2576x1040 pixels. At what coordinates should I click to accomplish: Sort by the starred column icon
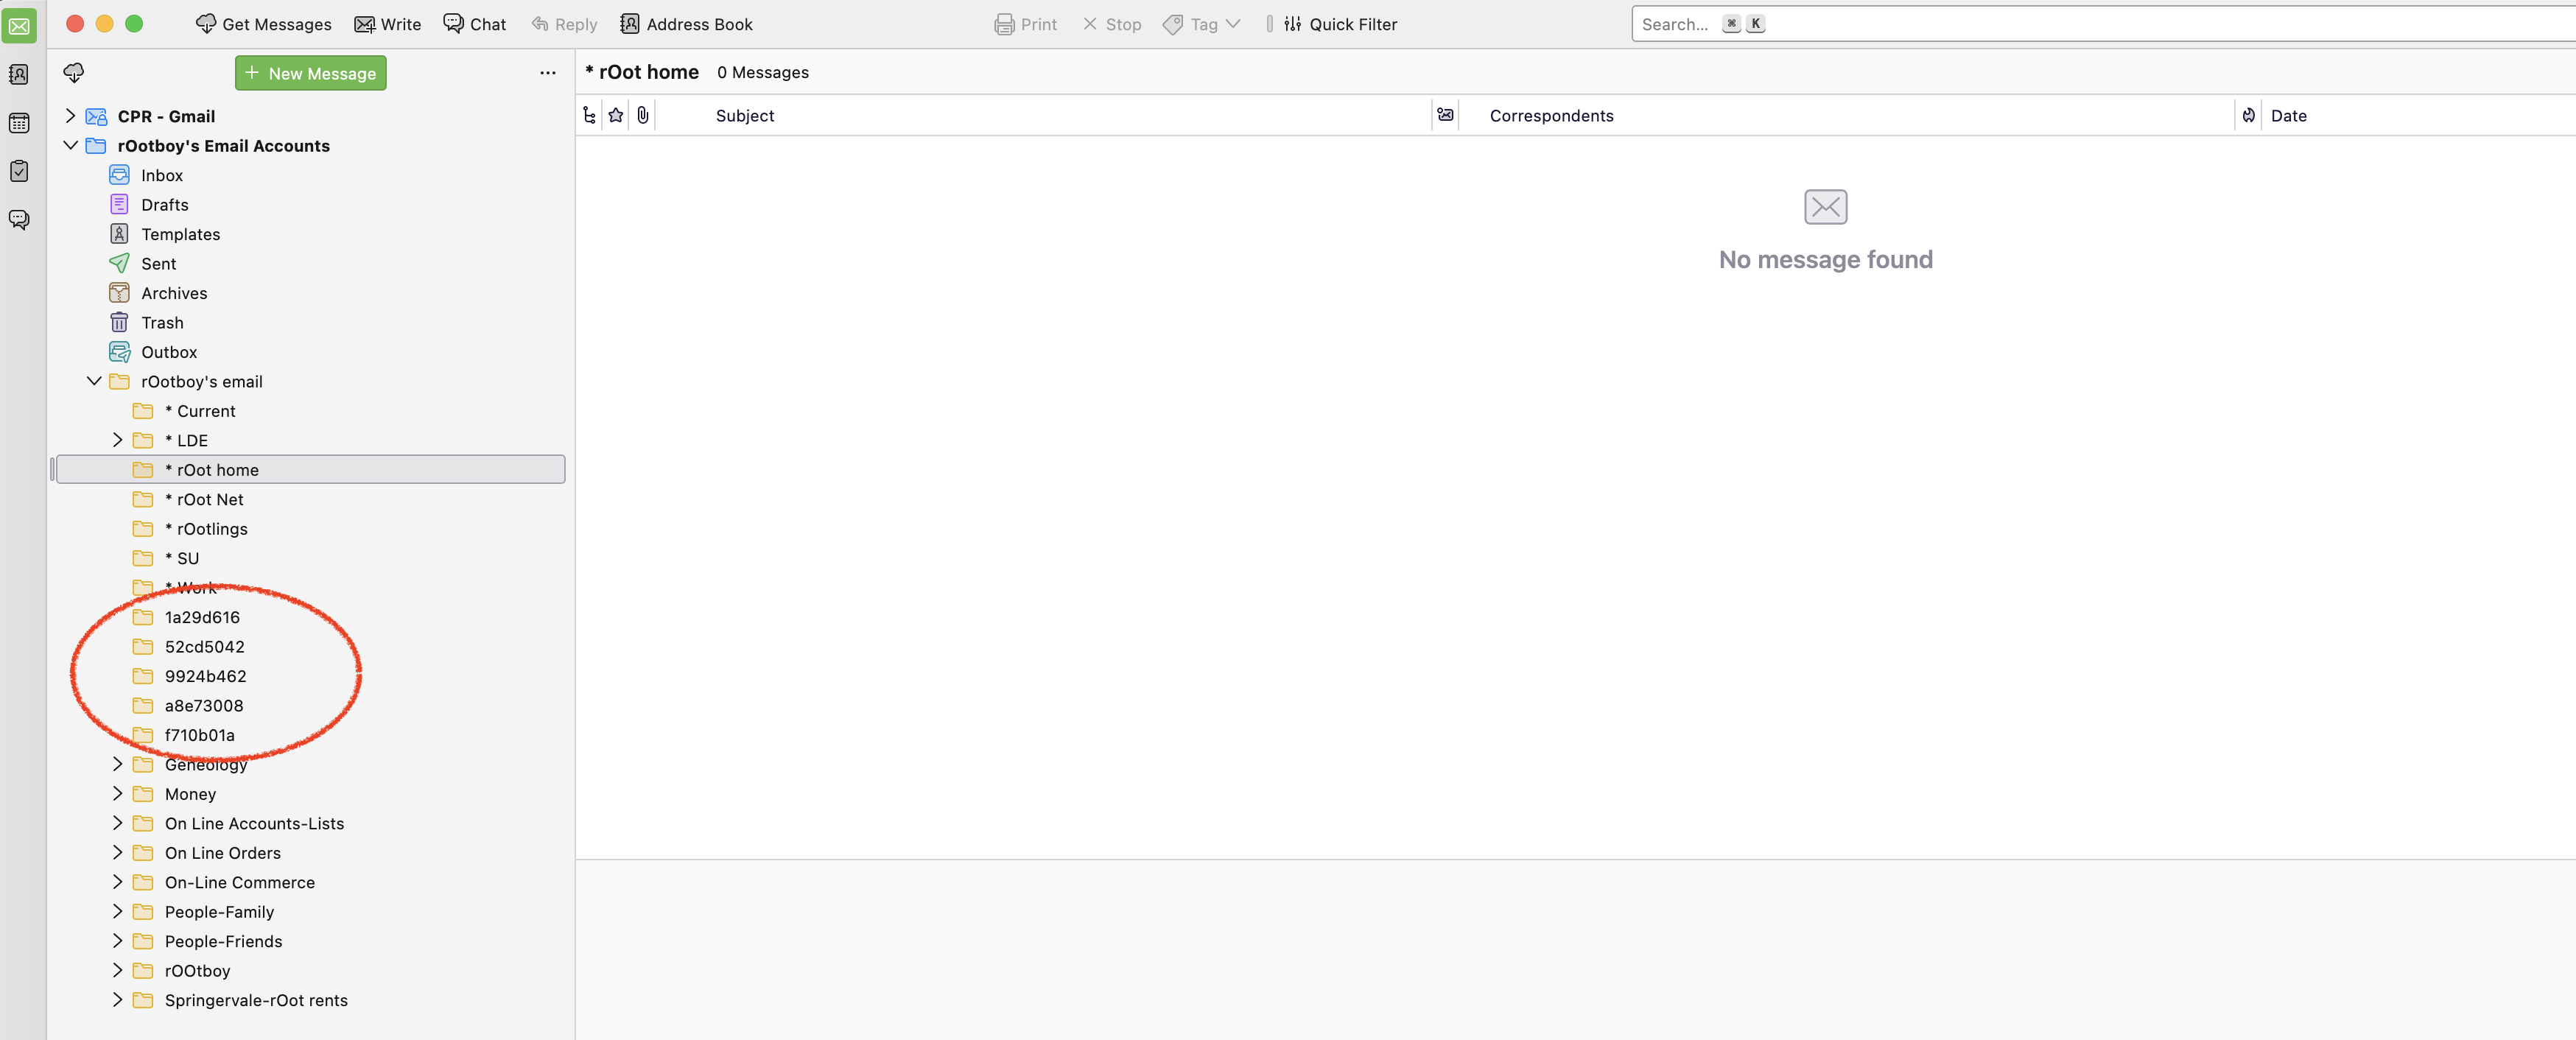click(x=616, y=116)
